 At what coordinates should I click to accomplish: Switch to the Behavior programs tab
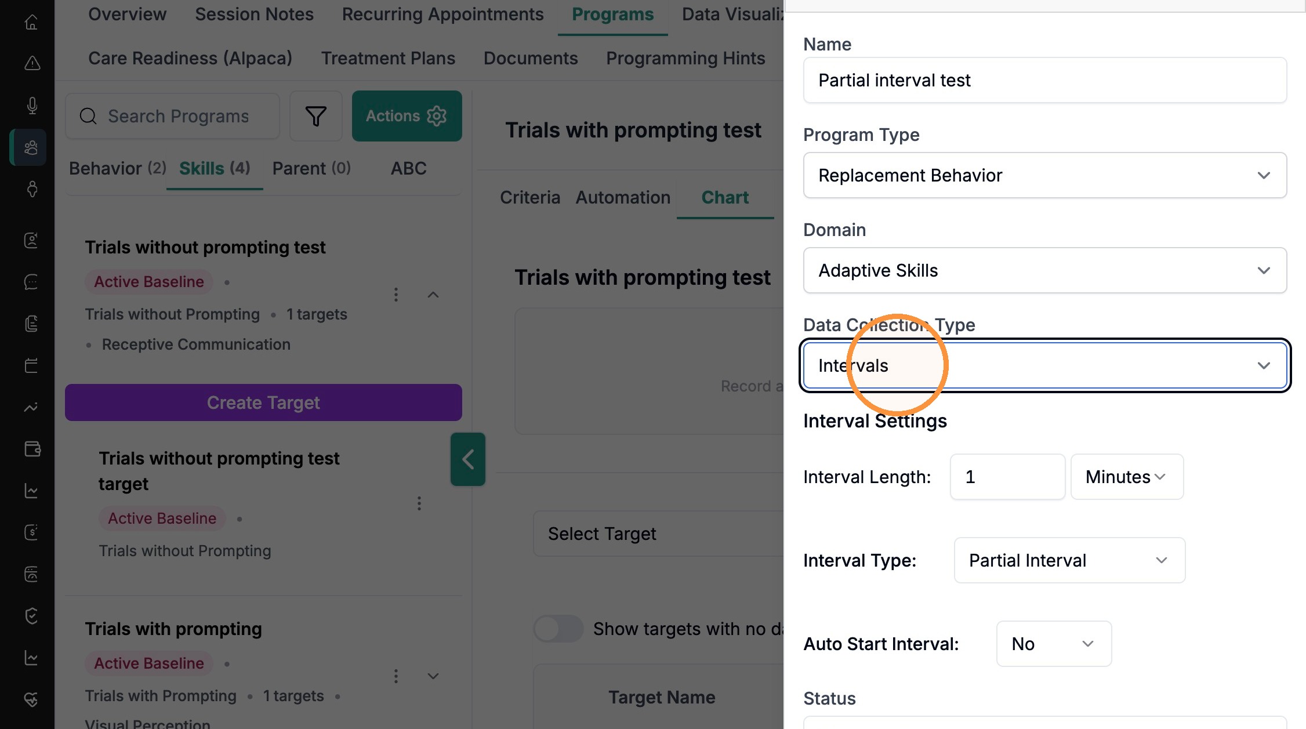(117, 168)
